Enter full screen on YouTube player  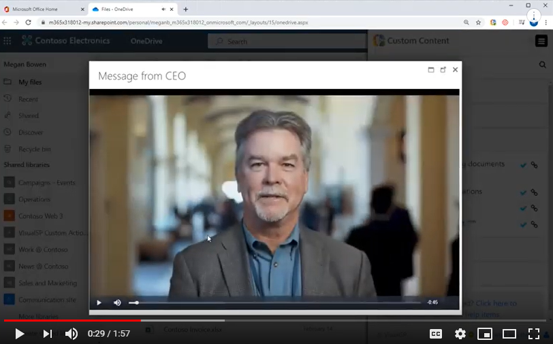534,333
